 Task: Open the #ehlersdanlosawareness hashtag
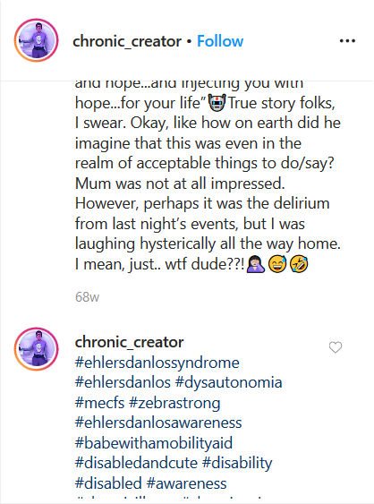tap(158, 423)
